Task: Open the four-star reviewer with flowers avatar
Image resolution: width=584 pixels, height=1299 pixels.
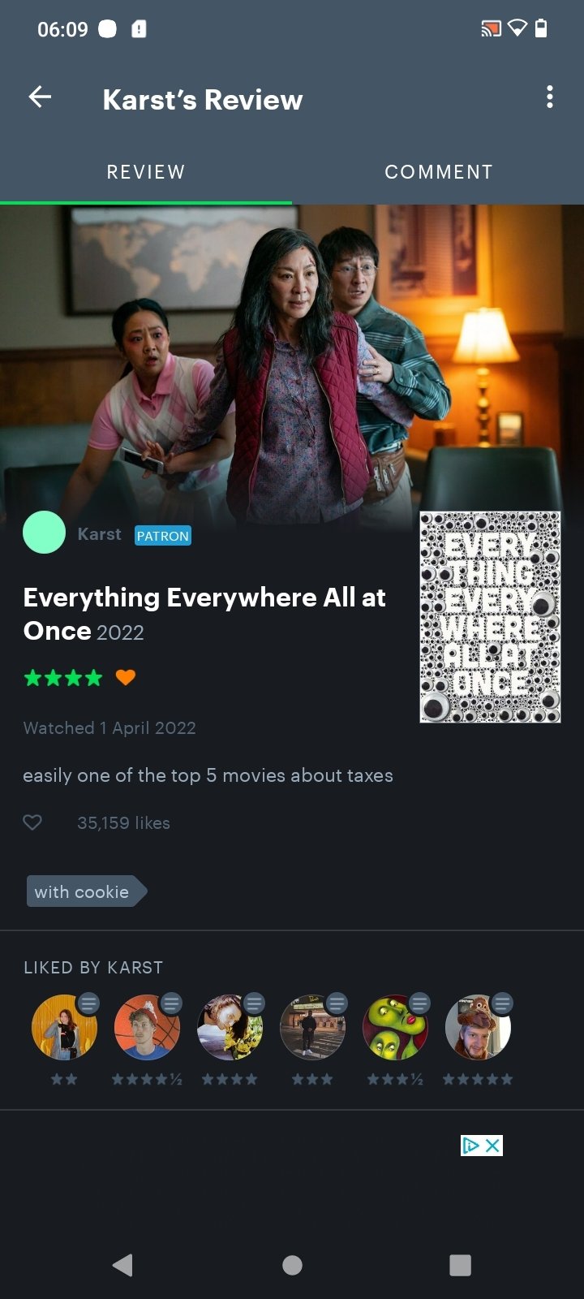Action: [x=230, y=1027]
